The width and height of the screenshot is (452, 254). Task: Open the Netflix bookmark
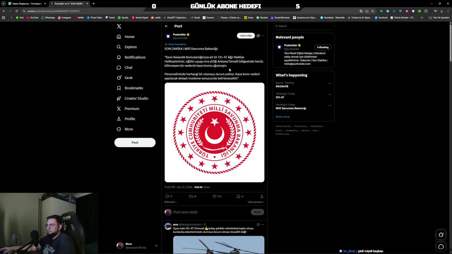pyautogui.click(x=79, y=18)
